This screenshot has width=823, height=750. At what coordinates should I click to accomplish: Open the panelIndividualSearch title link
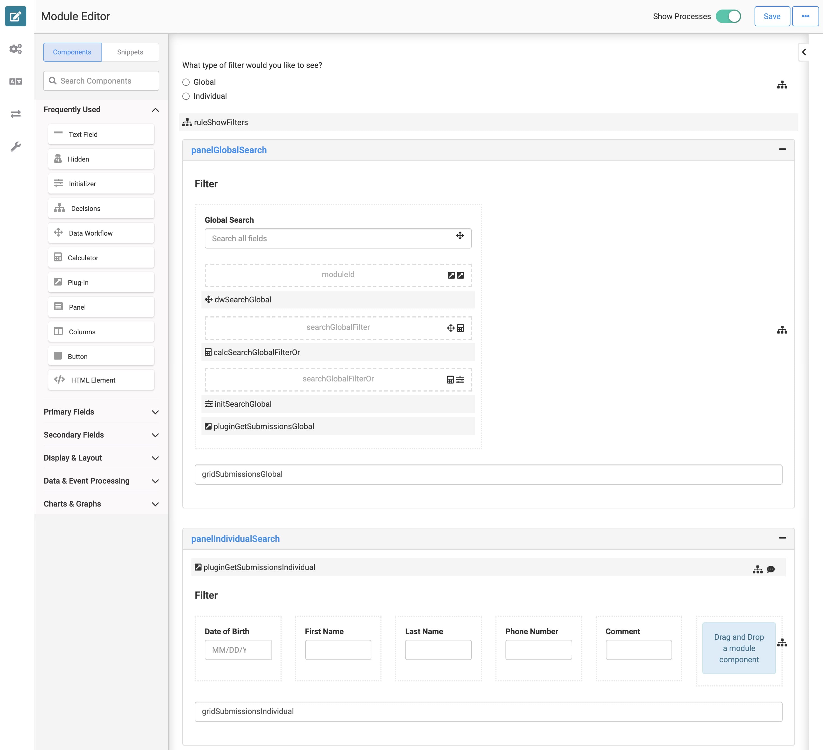click(x=236, y=539)
